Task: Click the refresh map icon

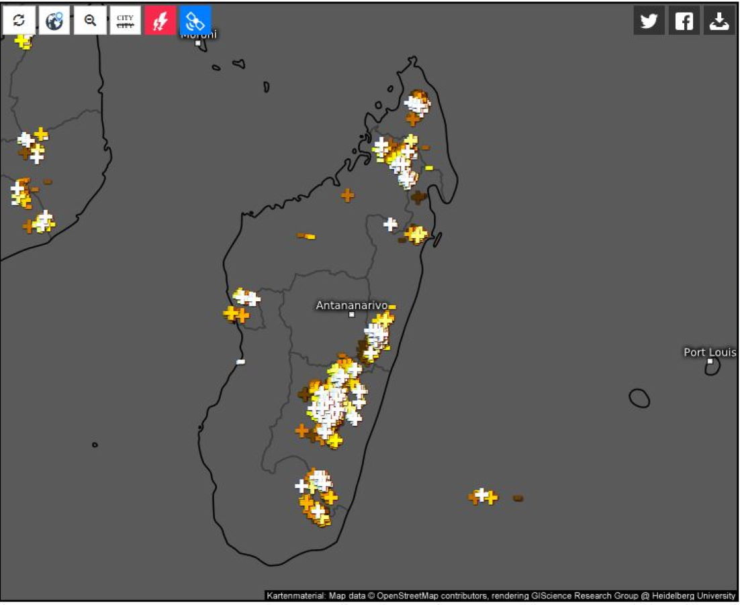Action: point(19,20)
